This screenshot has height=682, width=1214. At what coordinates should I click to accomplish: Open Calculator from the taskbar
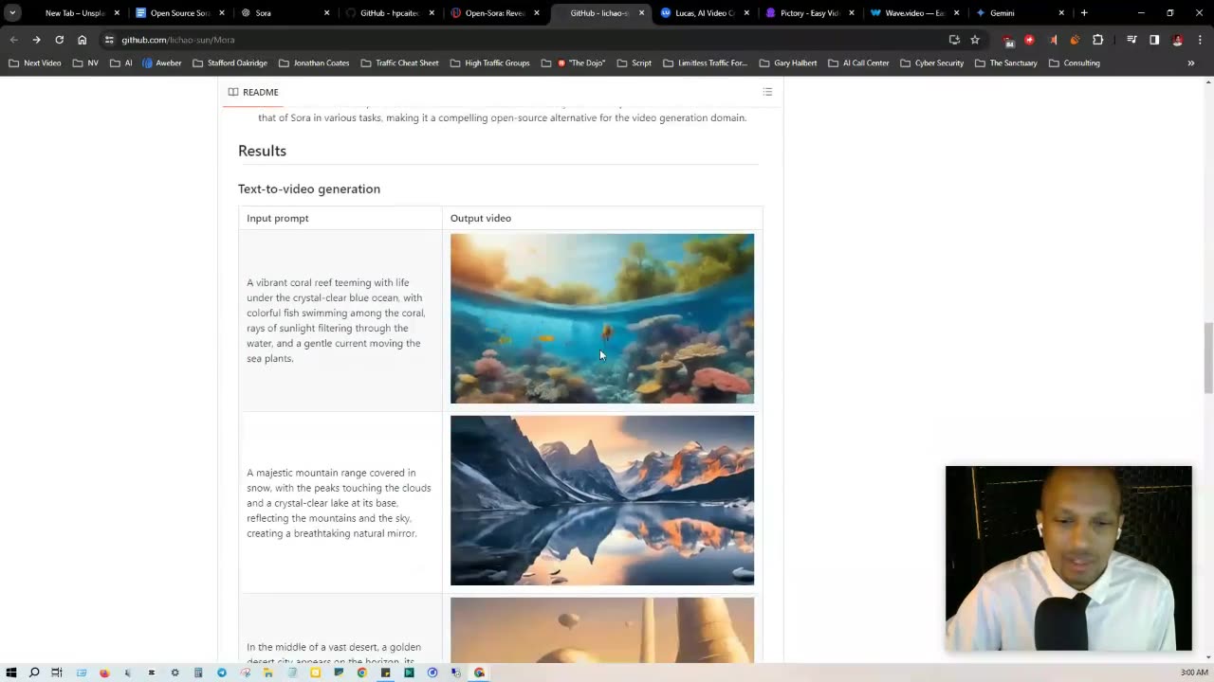click(x=198, y=673)
